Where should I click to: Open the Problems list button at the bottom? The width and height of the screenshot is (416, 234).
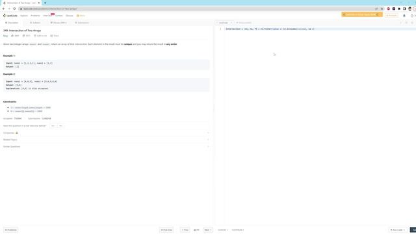[x=11, y=230]
